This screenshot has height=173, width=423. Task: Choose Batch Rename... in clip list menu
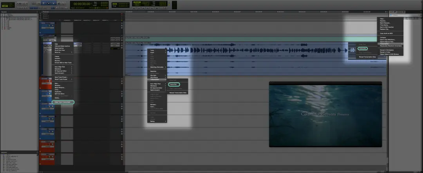pyautogui.click(x=390, y=23)
